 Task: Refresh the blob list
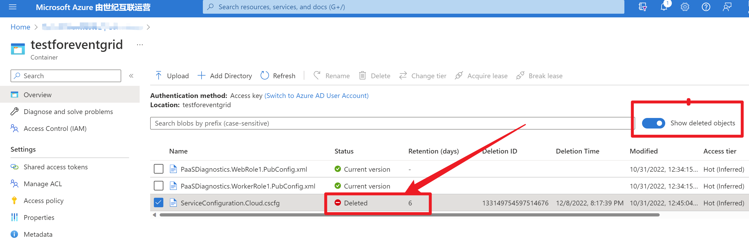pos(278,76)
